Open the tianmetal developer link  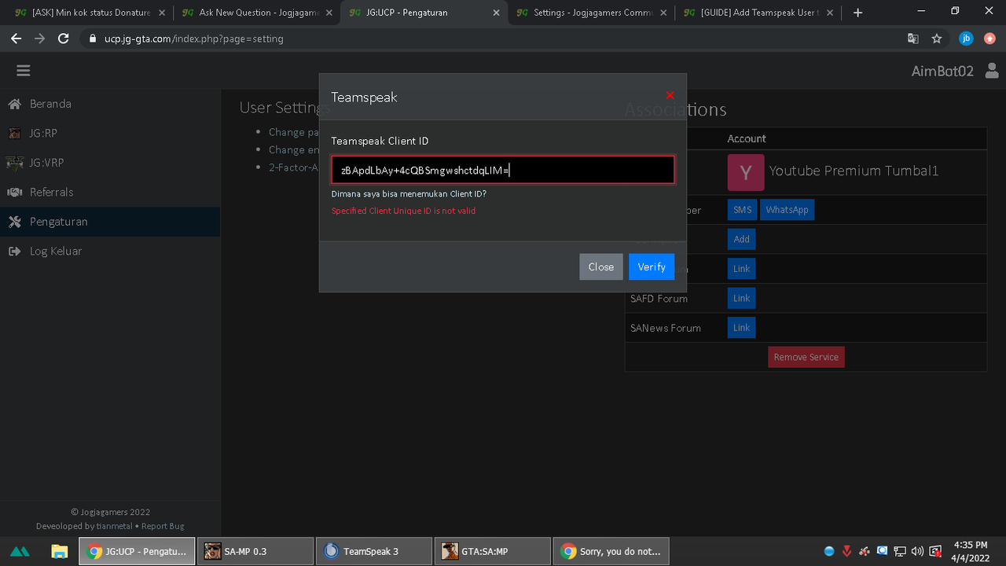coord(114,526)
